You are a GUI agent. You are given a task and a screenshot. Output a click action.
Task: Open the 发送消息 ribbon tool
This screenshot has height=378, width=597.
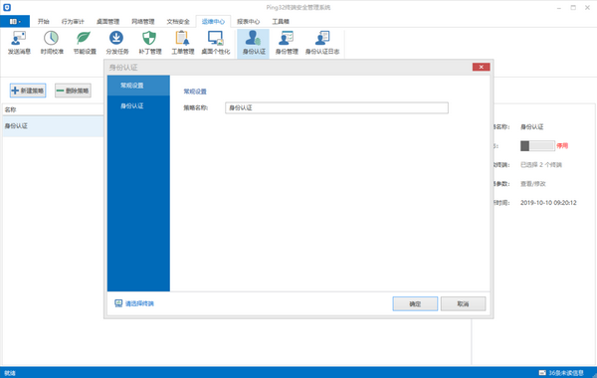pyautogui.click(x=19, y=43)
